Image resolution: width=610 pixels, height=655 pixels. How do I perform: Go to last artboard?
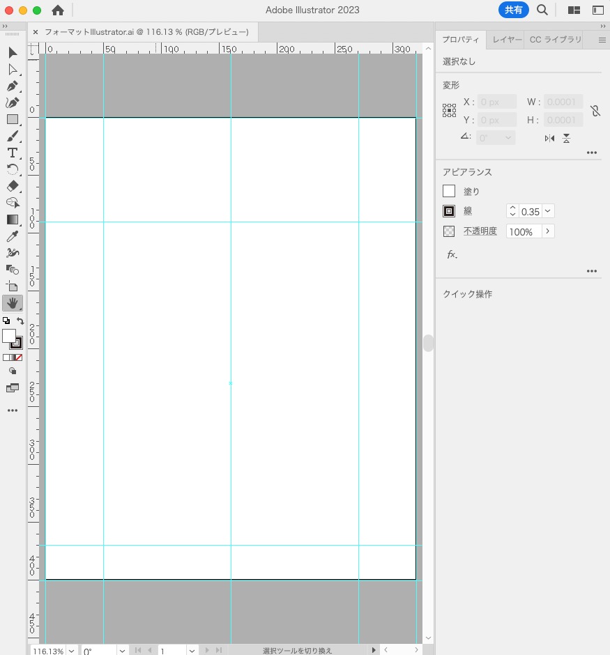(x=218, y=650)
